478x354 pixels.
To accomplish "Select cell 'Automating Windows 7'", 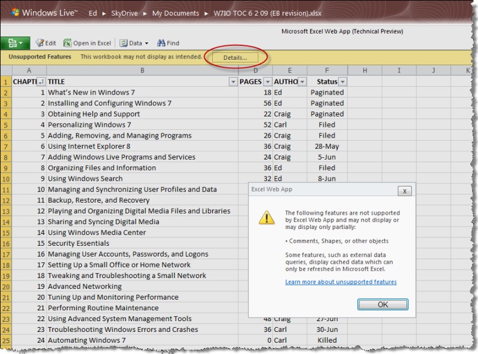I will point(142,340).
